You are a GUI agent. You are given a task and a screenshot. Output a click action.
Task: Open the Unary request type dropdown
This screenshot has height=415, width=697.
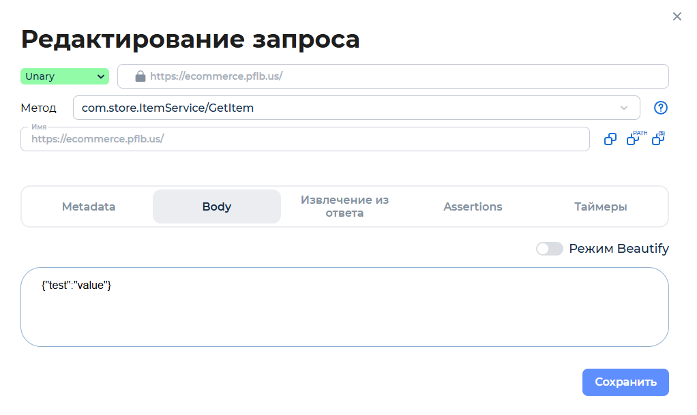click(x=64, y=76)
